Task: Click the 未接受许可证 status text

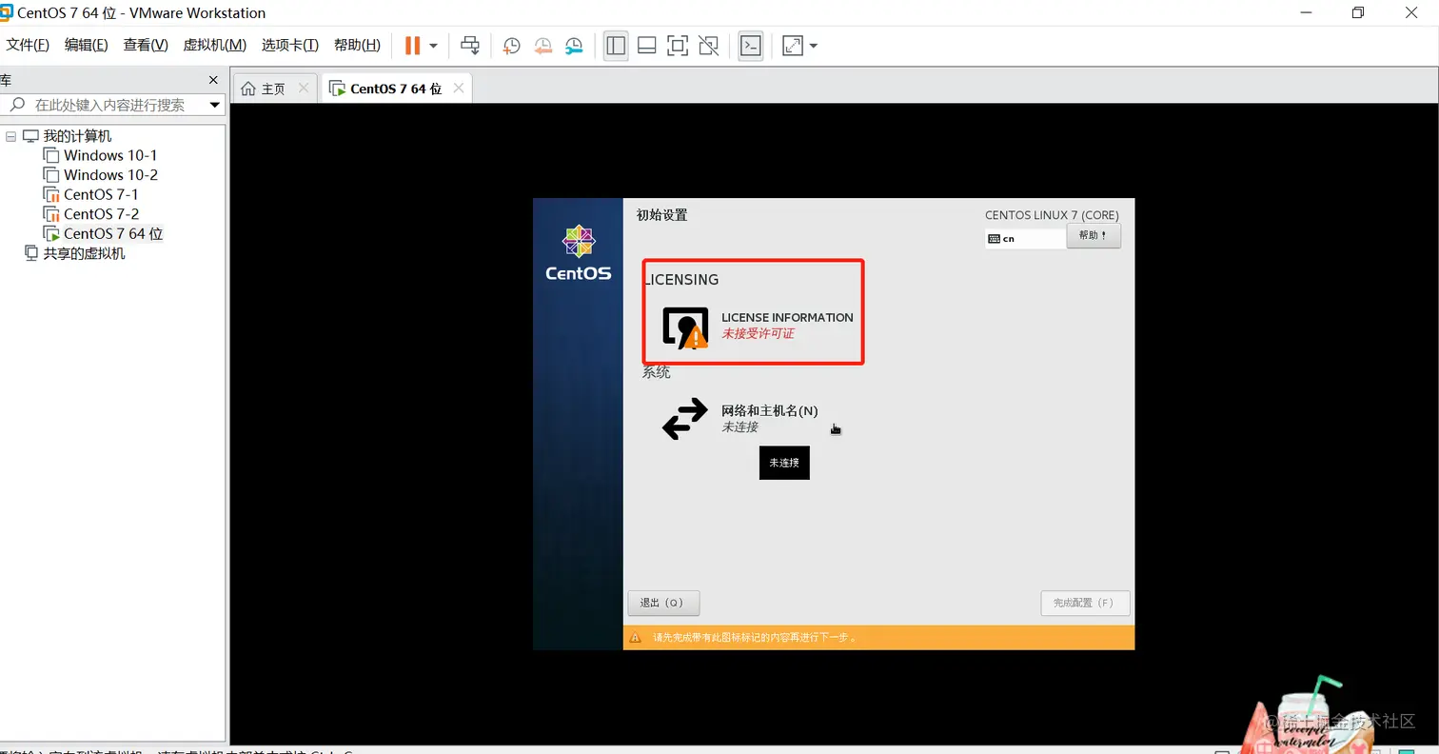Action: click(758, 334)
